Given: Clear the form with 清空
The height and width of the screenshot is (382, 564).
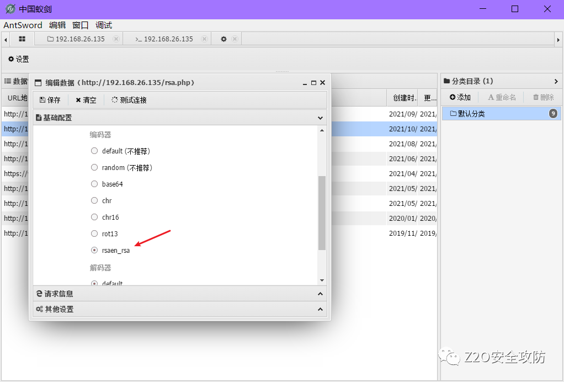Looking at the screenshot, I should [86, 100].
